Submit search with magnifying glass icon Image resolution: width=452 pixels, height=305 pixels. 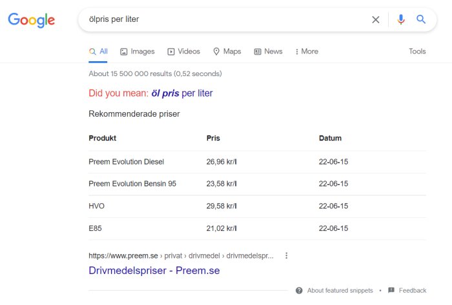click(421, 19)
